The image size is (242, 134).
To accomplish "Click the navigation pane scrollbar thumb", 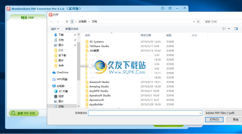I will point(78,61).
